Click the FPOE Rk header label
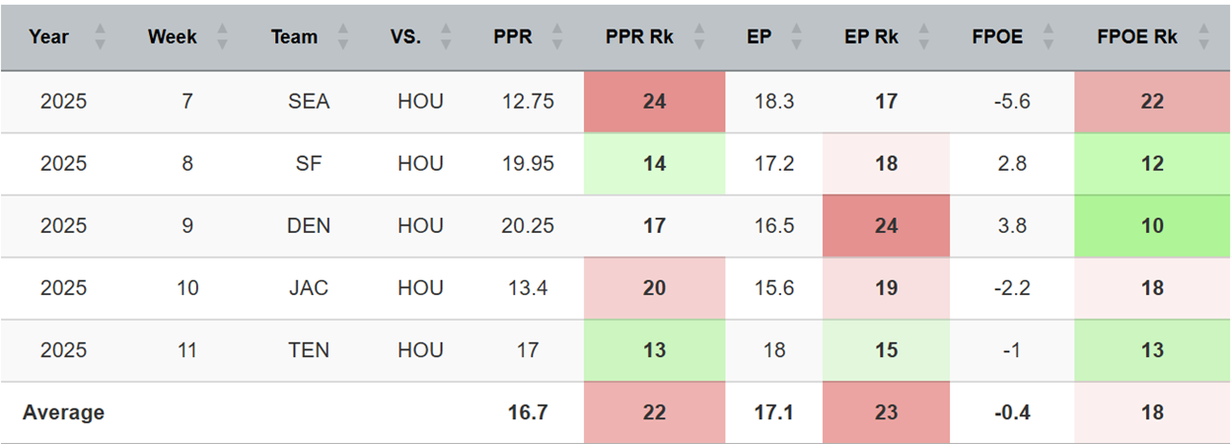Image resolution: width=1232 pixels, height=444 pixels. [x=1136, y=37]
